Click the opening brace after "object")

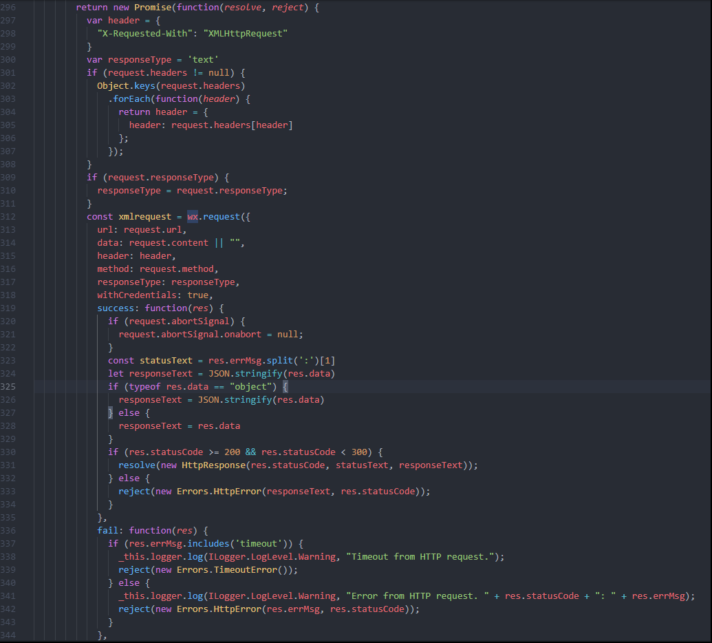pos(285,387)
